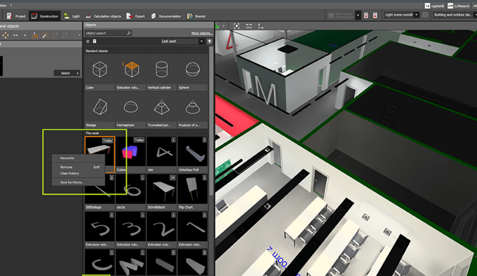The height and width of the screenshot is (276, 477).
Task: Expand the Last used sorting dropdown
Action: tap(182, 41)
